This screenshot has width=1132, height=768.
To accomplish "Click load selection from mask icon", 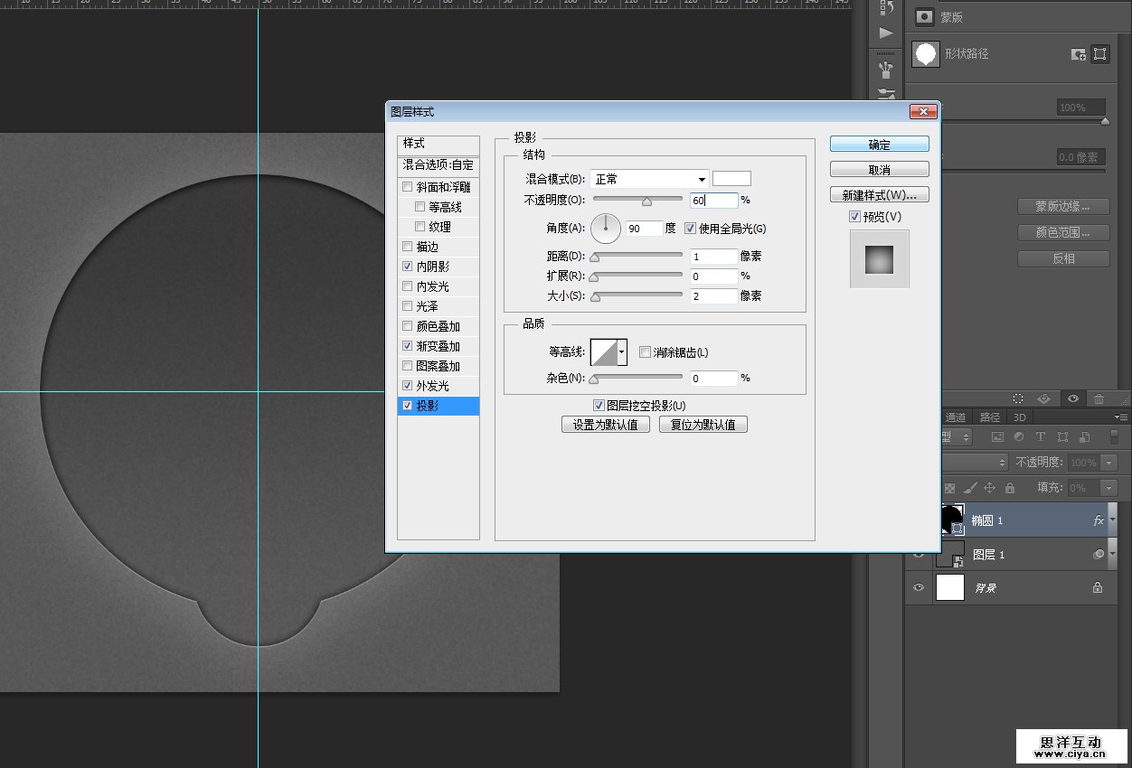I will (1018, 398).
